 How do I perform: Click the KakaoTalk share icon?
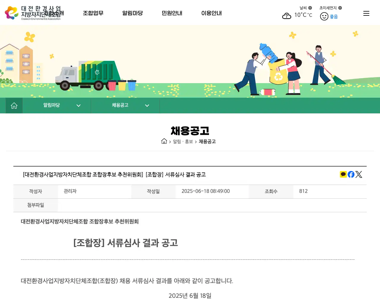pos(343,174)
